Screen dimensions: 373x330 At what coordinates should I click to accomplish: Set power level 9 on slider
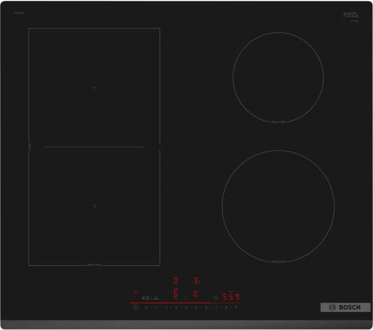(x=236, y=307)
